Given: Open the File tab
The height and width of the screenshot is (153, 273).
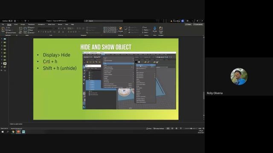Looking at the screenshot, I should point(3,25).
